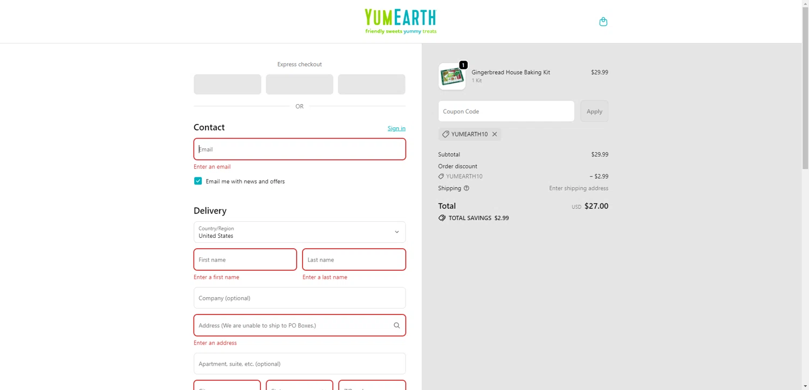This screenshot has height=390, width=809.
Task: Click the 'Enter a first name' error
Action: tap(216, 277)
